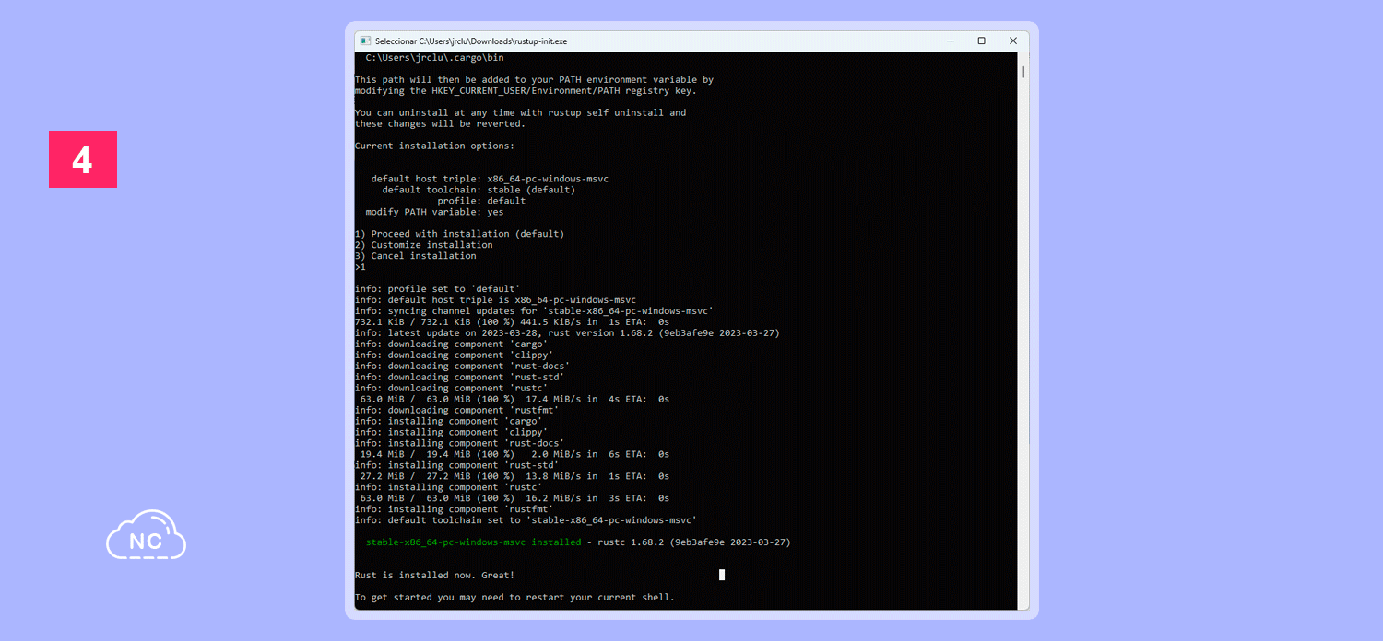Click line "info: downloading component 'rust-docs'"

[462, 367]
